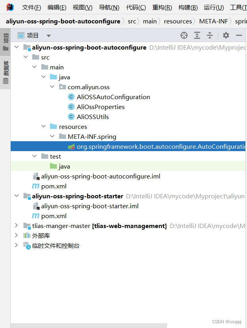Hide the project tool window
Image resolution: width=247 pixels, height=328 pixels.
[239, 35]
